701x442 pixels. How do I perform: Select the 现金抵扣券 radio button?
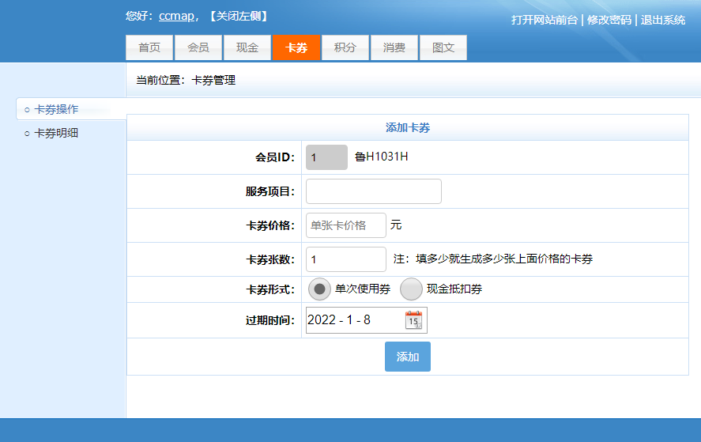click(x=412, y=289)
